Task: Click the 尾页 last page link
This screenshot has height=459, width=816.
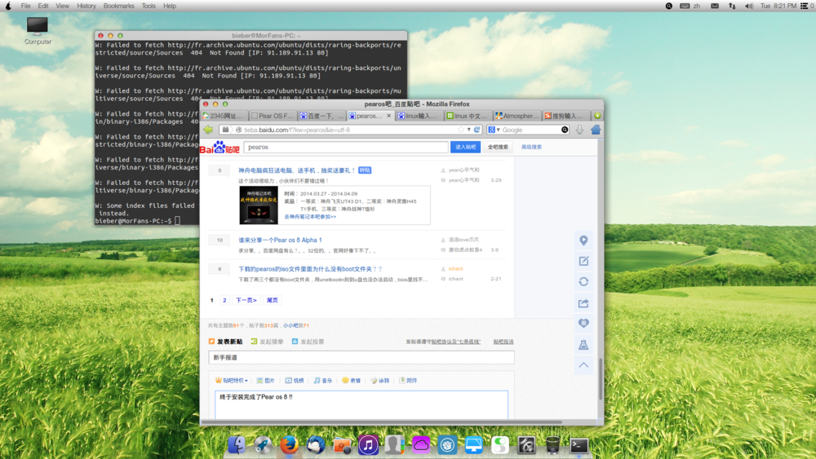Action: 273,301
